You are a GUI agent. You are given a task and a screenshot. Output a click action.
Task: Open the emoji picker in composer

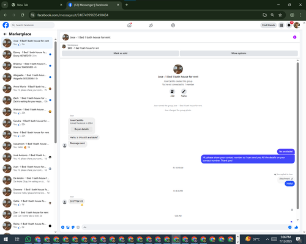point(290,227)
